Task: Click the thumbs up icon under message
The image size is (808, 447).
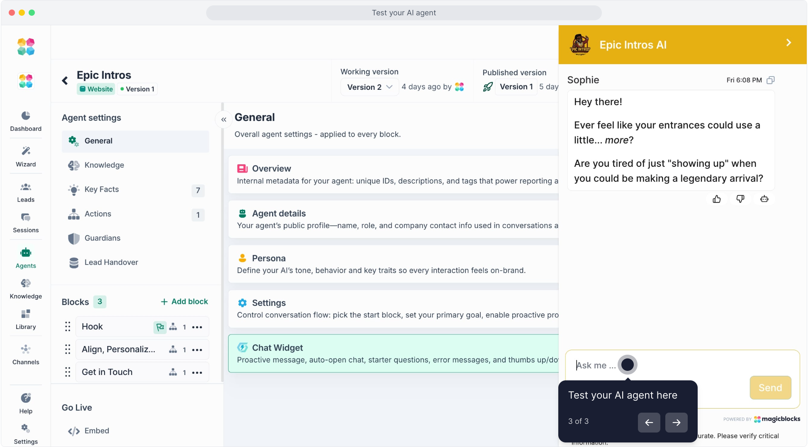Action: 717,199
